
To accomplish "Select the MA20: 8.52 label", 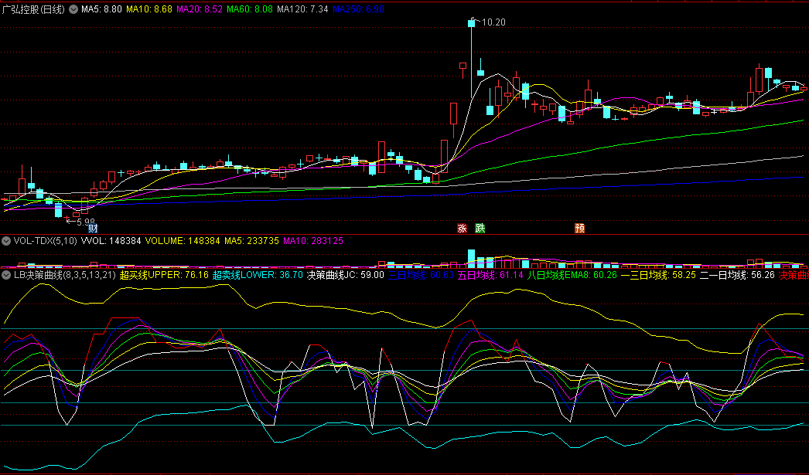I will pyautogui.click(x=200, y=9).
